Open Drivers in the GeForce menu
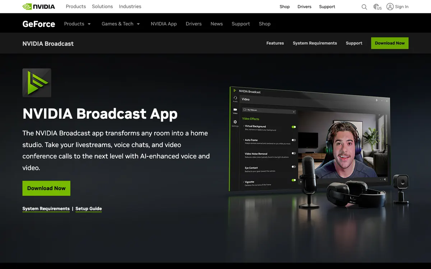431x269 pixels. click(x=194, y=24)
